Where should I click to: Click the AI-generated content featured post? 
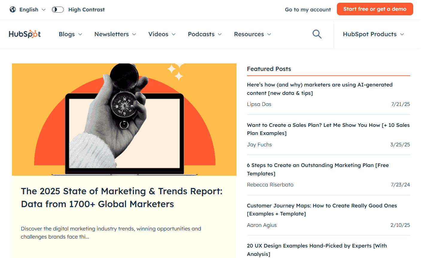click(x=320, y=89)
